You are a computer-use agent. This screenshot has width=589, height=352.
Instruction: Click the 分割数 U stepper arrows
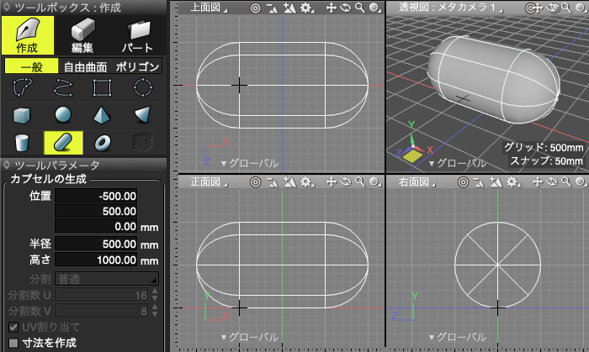[154, 295]
